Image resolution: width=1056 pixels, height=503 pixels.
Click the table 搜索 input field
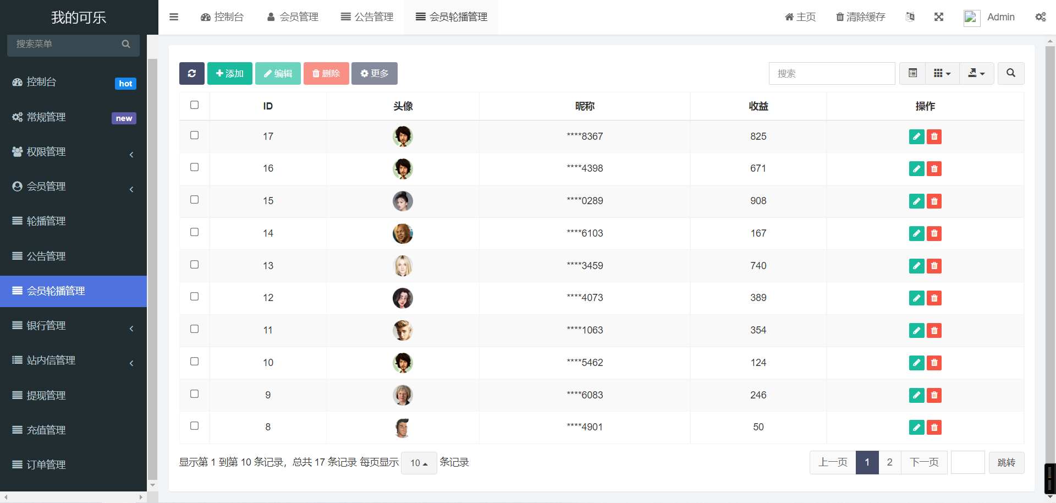(832, 73)
